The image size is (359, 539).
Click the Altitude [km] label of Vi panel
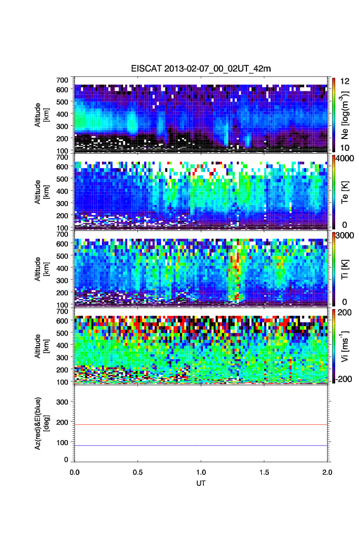[x=42, y=346]
